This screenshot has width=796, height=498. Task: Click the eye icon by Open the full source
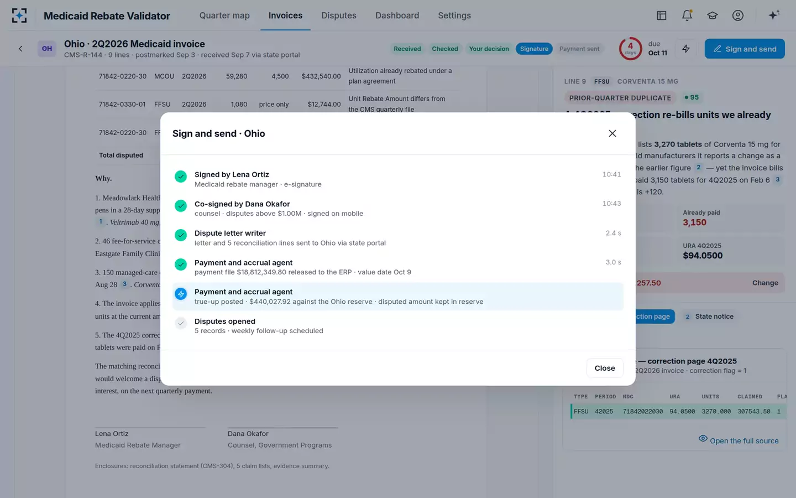pyautogui.click(x=703, y=438)
